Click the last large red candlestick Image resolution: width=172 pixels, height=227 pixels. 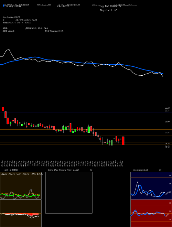pyautogui.click(x=123, y=141)
